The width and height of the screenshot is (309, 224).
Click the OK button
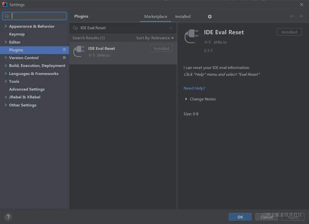coord(240,217)
